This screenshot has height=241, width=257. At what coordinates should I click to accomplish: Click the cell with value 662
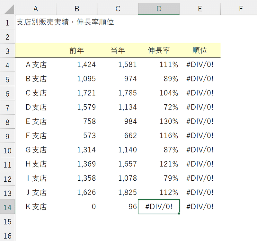(118, 135)
